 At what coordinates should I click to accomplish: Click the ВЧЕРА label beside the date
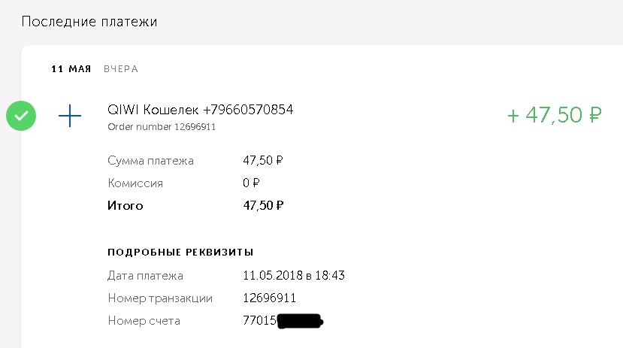121,69
